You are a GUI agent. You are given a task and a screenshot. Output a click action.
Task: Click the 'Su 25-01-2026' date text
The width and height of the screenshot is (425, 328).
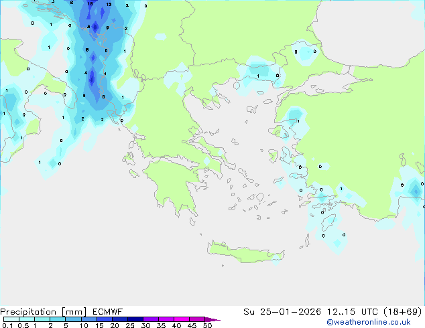click(x=282, y=312)
